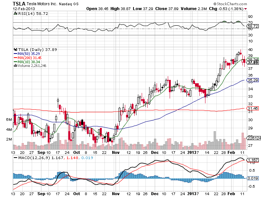Click the red 1.148 signal value
This screenshot has height=197, width=261.
click(72, 158)
